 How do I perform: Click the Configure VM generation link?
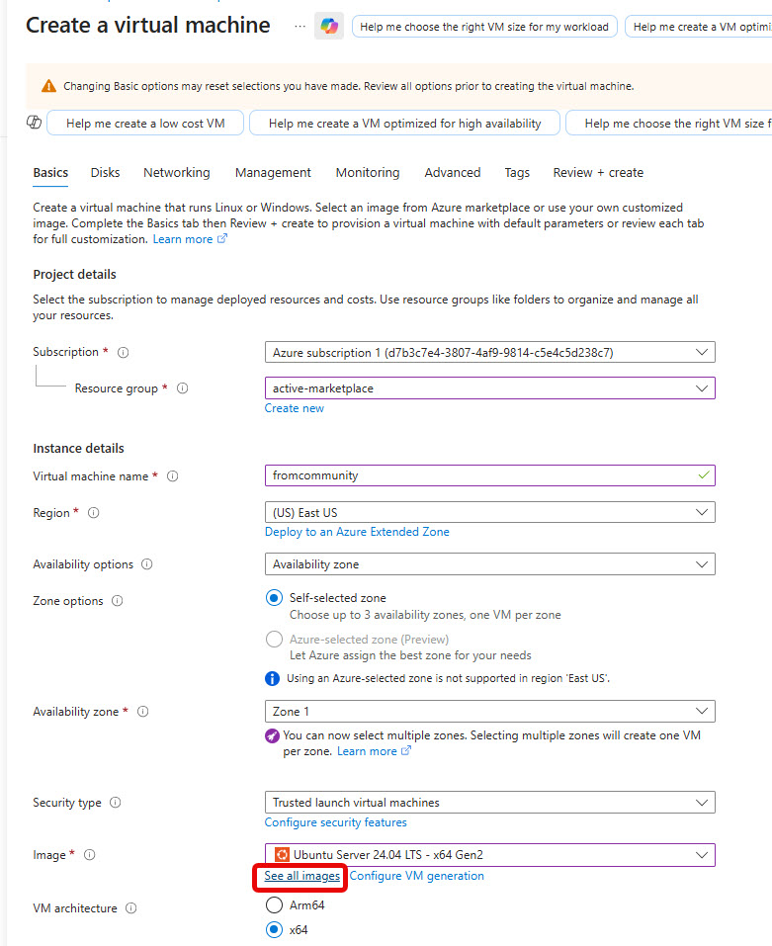417,876
